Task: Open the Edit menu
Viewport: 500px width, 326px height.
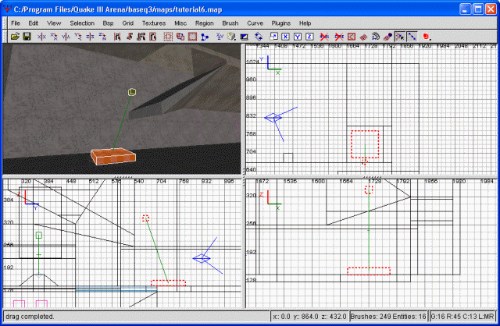Action: 33,23
